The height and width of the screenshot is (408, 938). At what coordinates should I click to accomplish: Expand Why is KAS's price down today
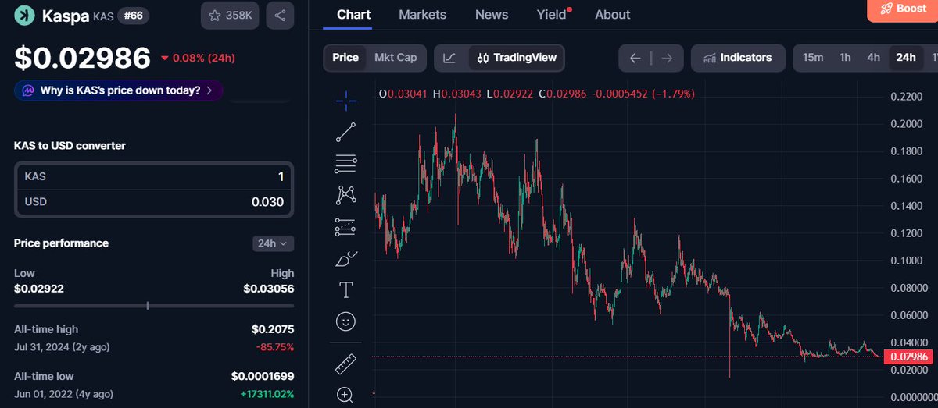tap(119, 90)
